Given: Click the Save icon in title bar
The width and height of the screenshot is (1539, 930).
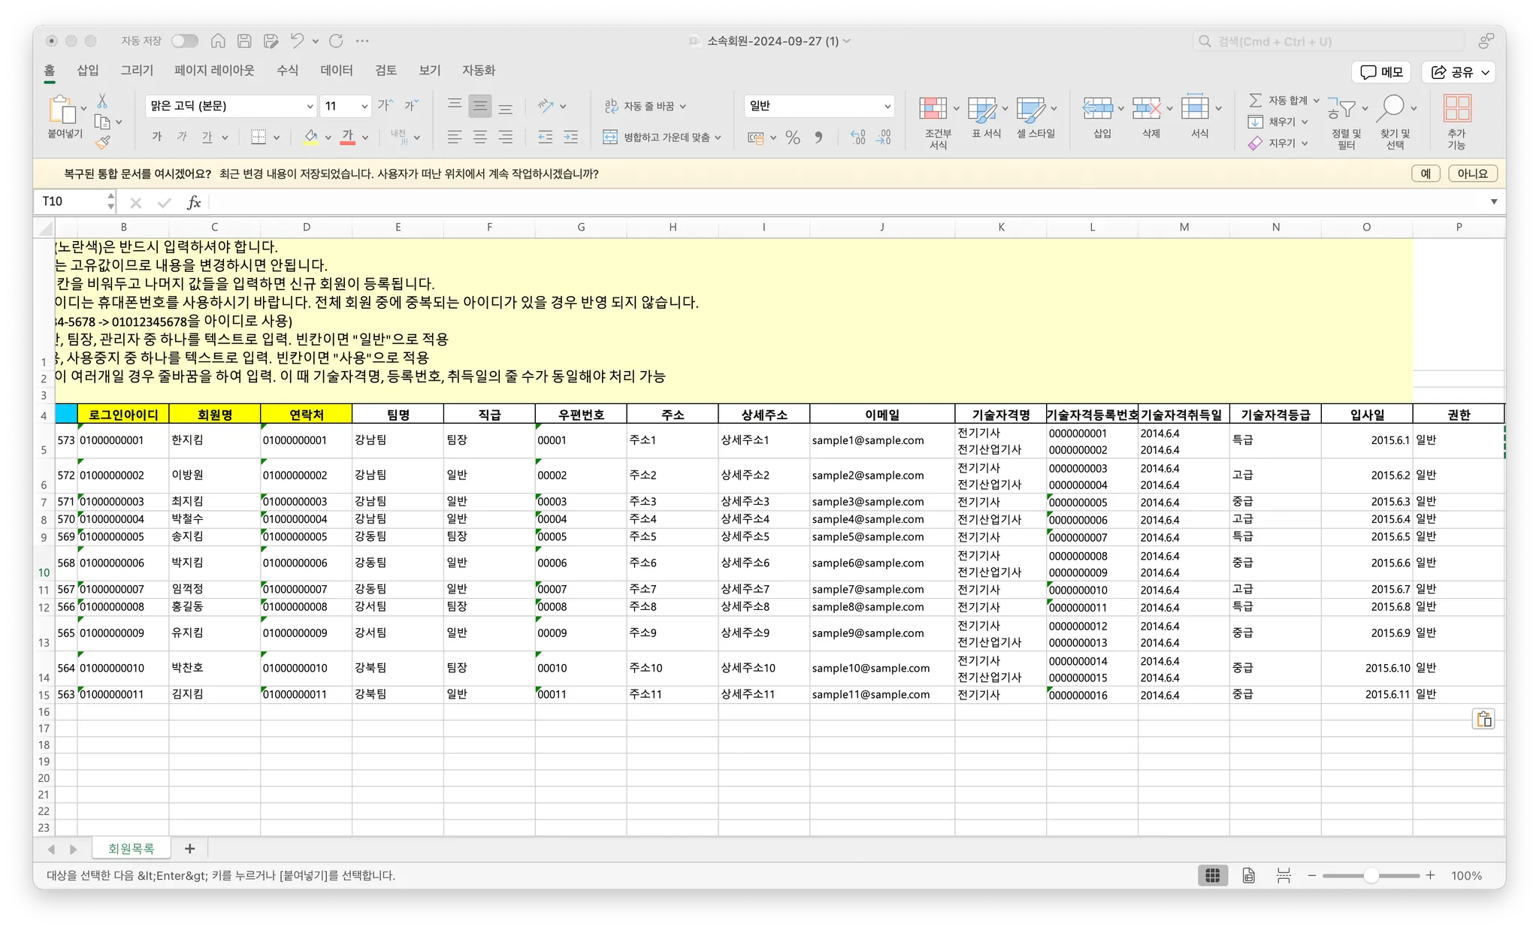Looking at the screenshot, I should 244,41.
